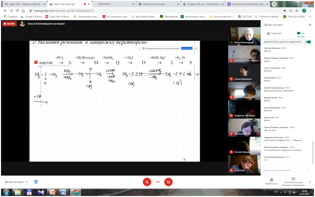The width and height of the screenshot is (315, 197).
Task: Click the zoom magnifier icon in the address bar
Action: pos(291,10)
